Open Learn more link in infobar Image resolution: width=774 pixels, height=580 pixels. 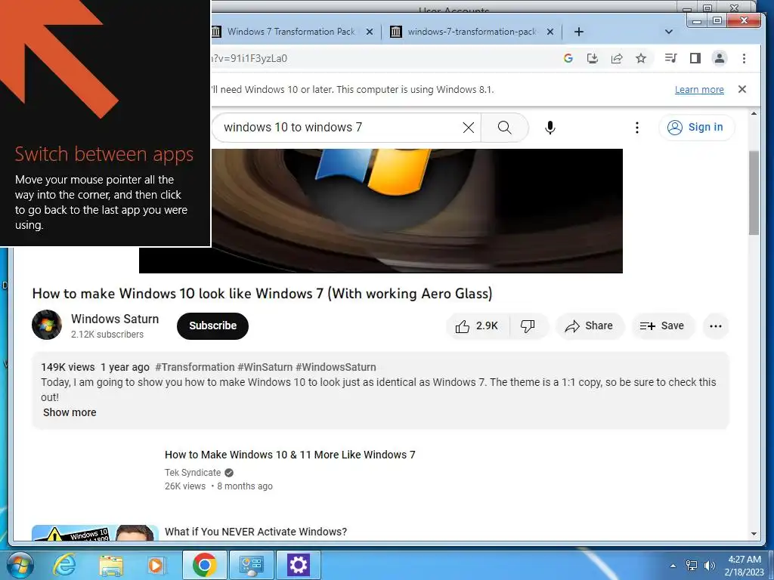[x=699, y=89]
